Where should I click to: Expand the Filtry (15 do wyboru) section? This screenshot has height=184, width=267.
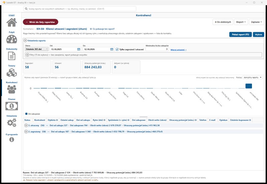tap(27, 55)
